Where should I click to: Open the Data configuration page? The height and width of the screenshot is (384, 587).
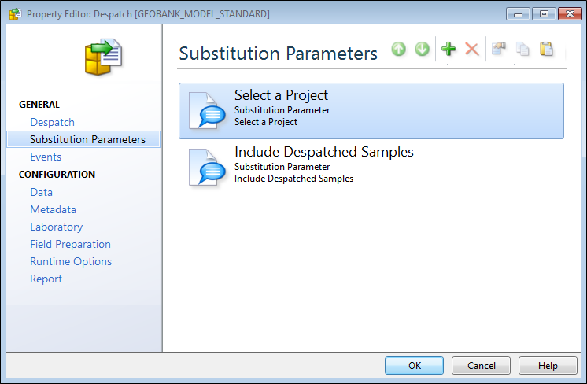coord(41,192)
